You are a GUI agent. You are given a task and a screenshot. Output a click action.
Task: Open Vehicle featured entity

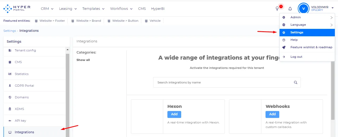pyautogui.click(x=153, y=21)
